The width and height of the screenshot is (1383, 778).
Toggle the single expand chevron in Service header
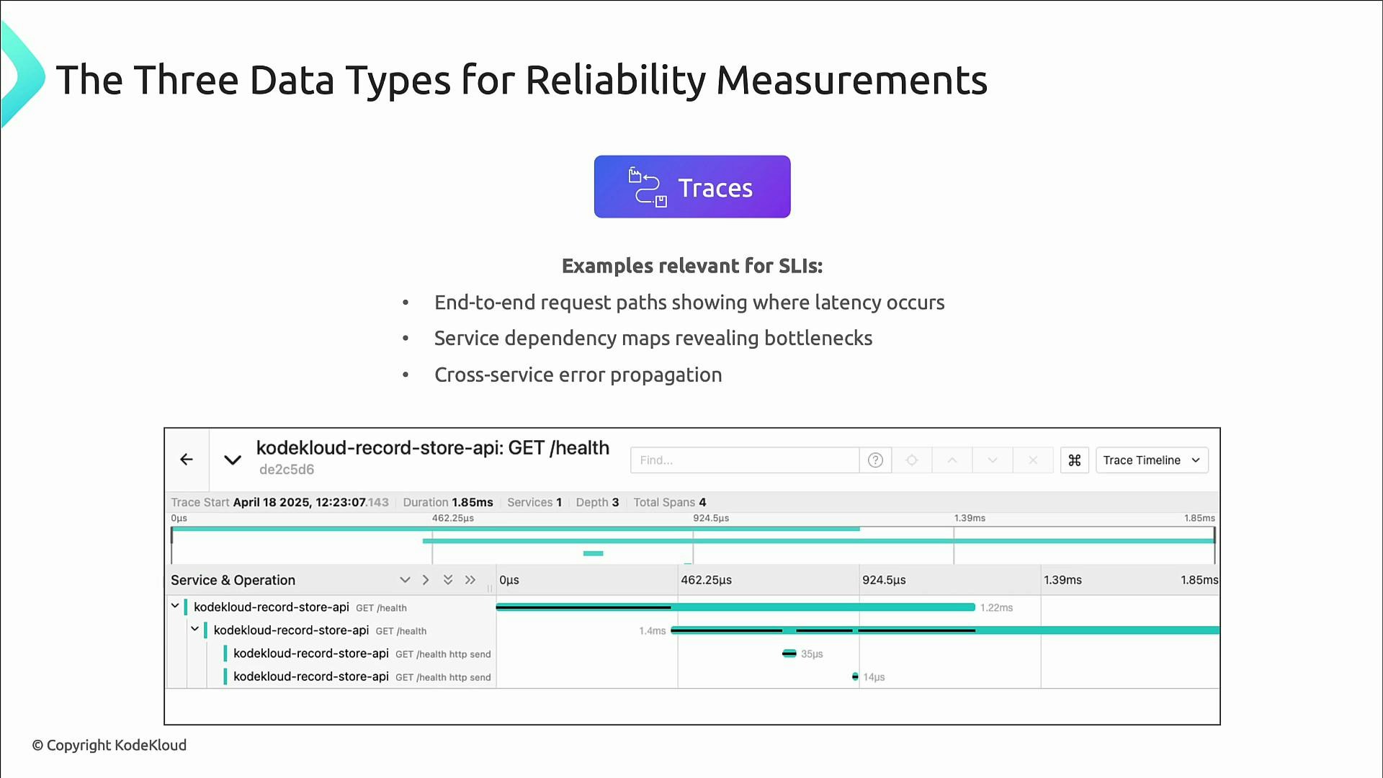coord(405,580)
